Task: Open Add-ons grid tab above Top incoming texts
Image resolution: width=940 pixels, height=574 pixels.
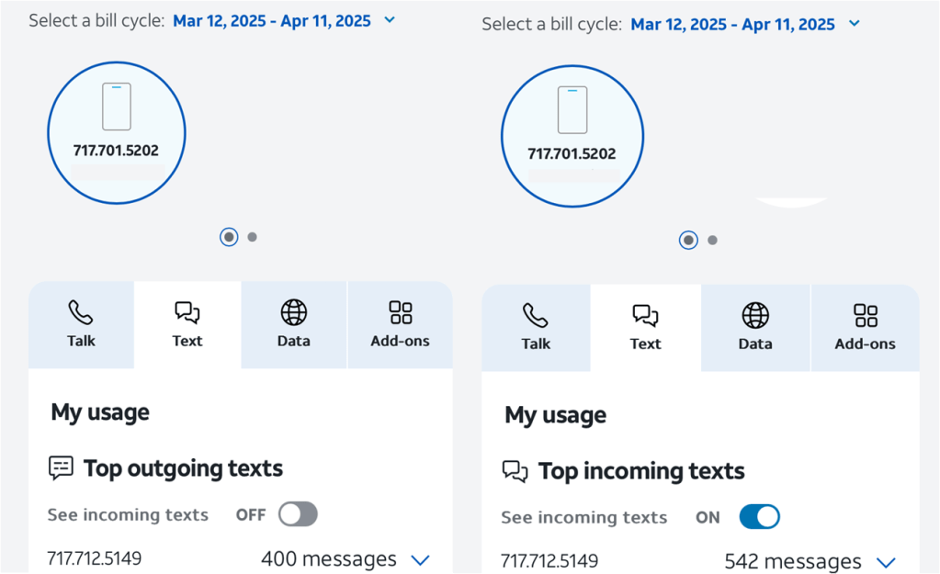Action: click(x=865, y=327)
